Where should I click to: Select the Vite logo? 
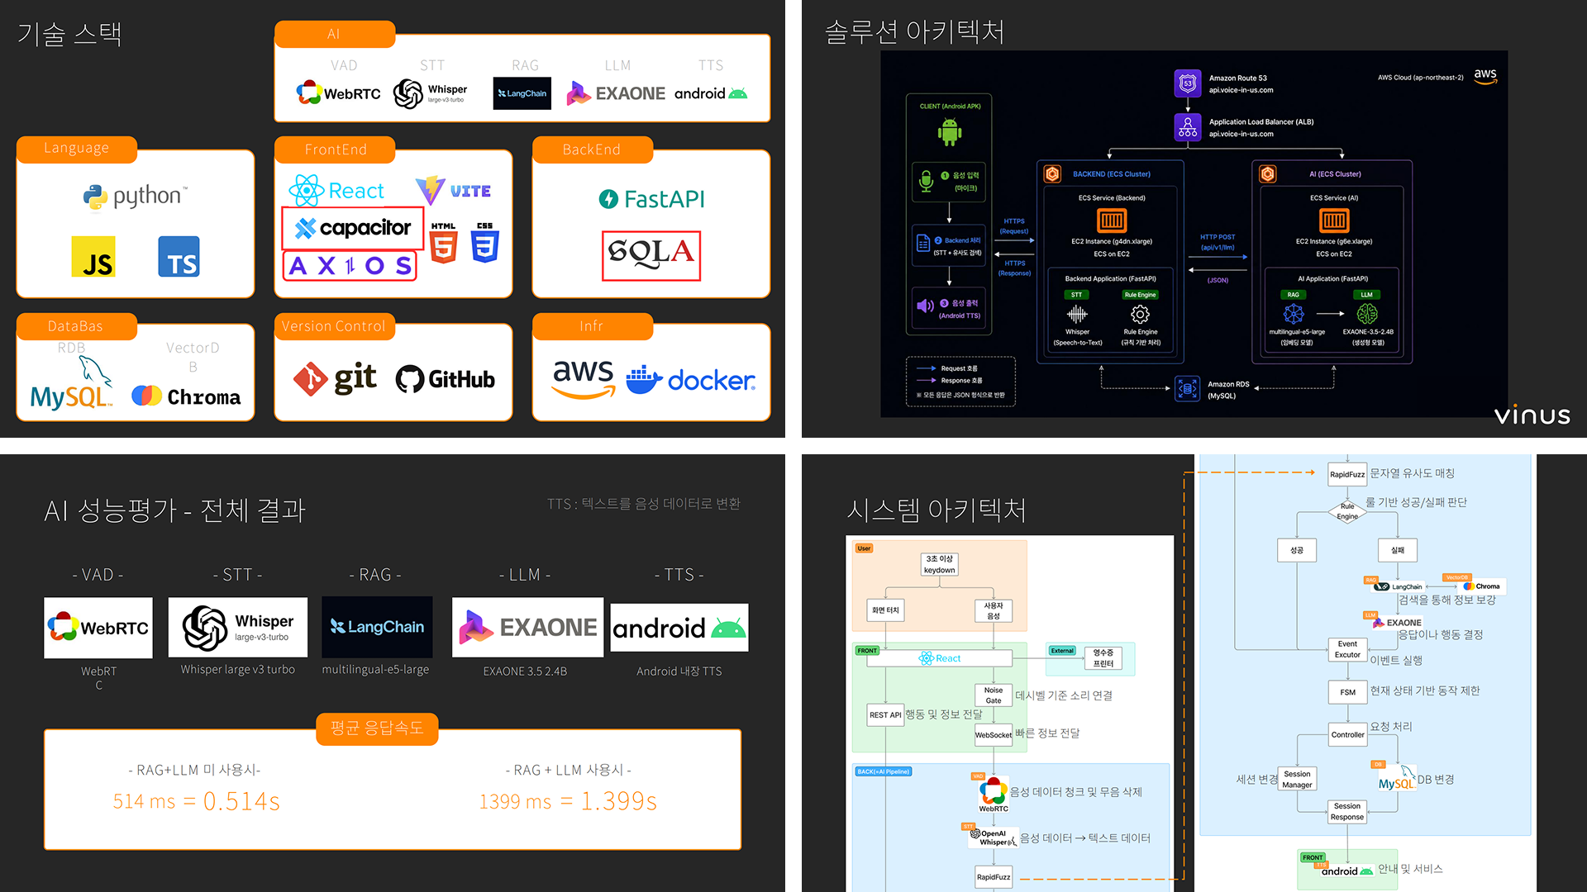[x=453, y=191]
